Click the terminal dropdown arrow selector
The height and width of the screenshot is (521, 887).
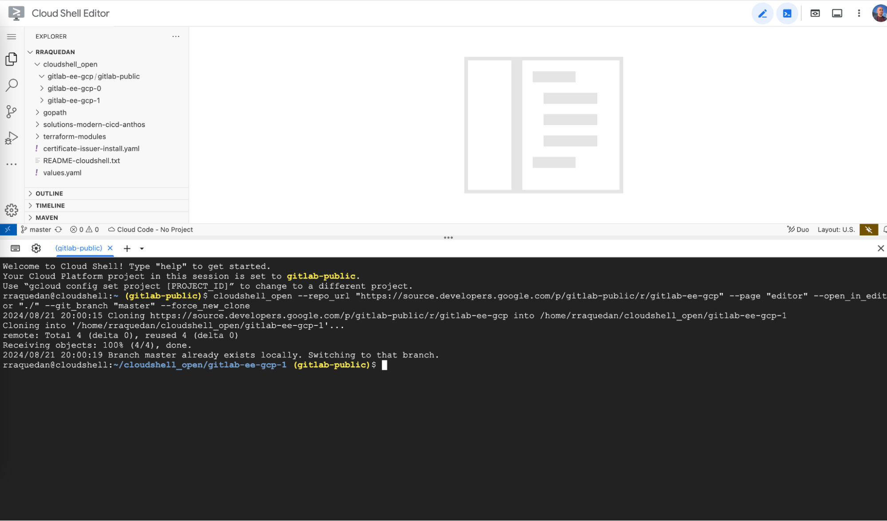coord(142,248)
